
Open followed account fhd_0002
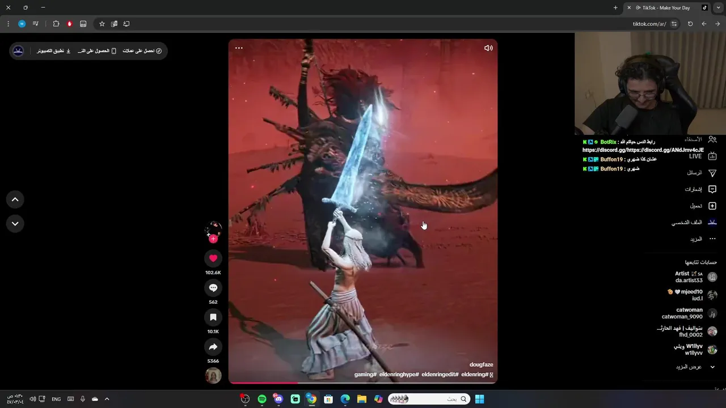(x=687, y=331)
